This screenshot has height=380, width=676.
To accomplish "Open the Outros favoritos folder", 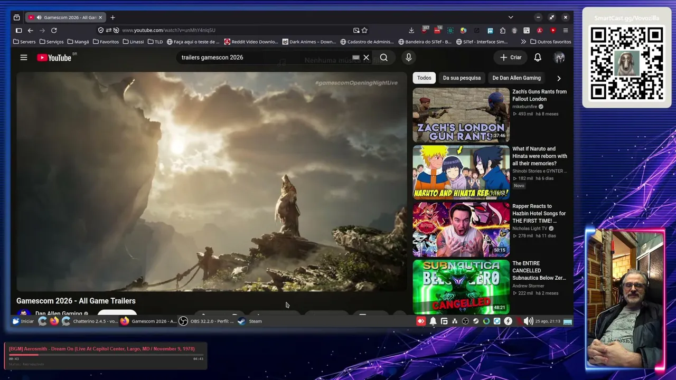I will pos(551,42).
